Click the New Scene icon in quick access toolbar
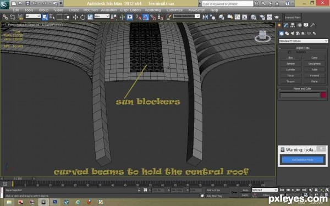The height and width of the screenshot is (206, 330). 14,3
